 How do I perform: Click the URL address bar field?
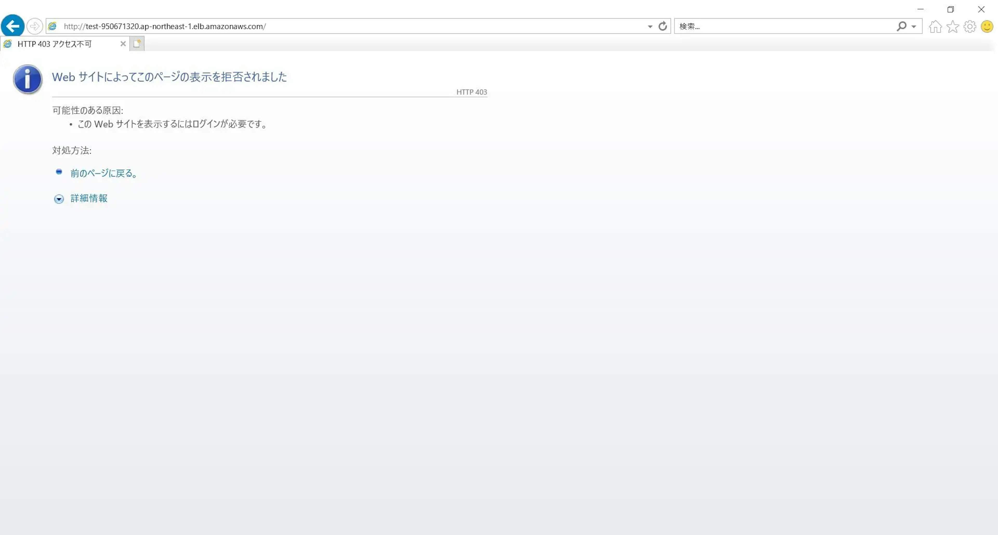coord(349,26)
